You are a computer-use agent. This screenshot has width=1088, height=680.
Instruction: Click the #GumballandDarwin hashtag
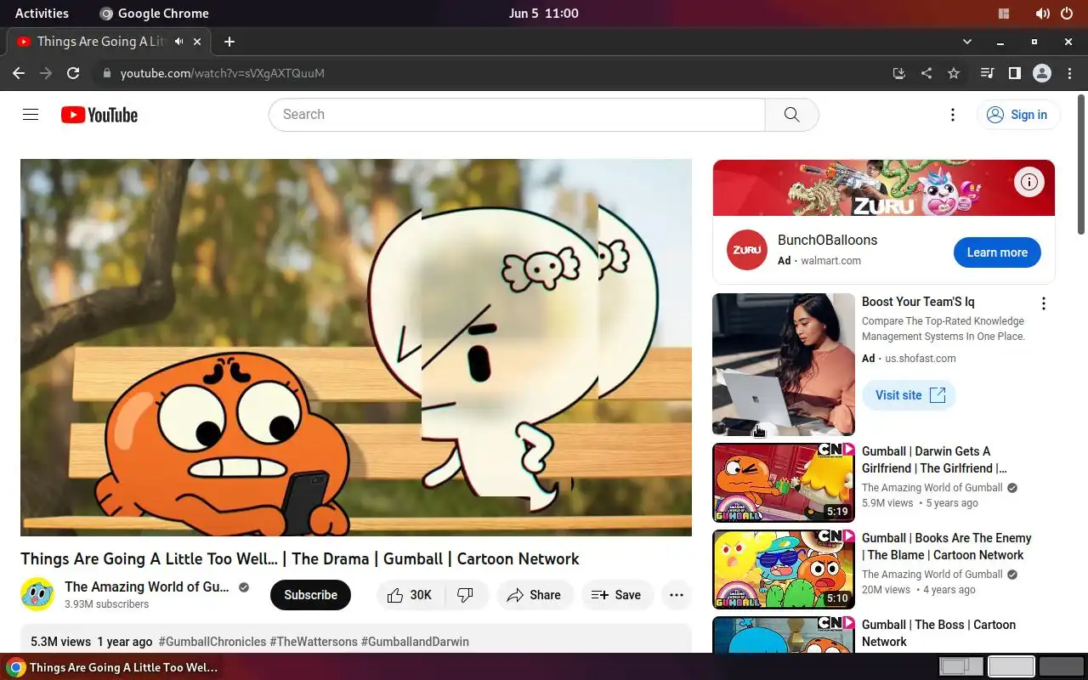415,642
